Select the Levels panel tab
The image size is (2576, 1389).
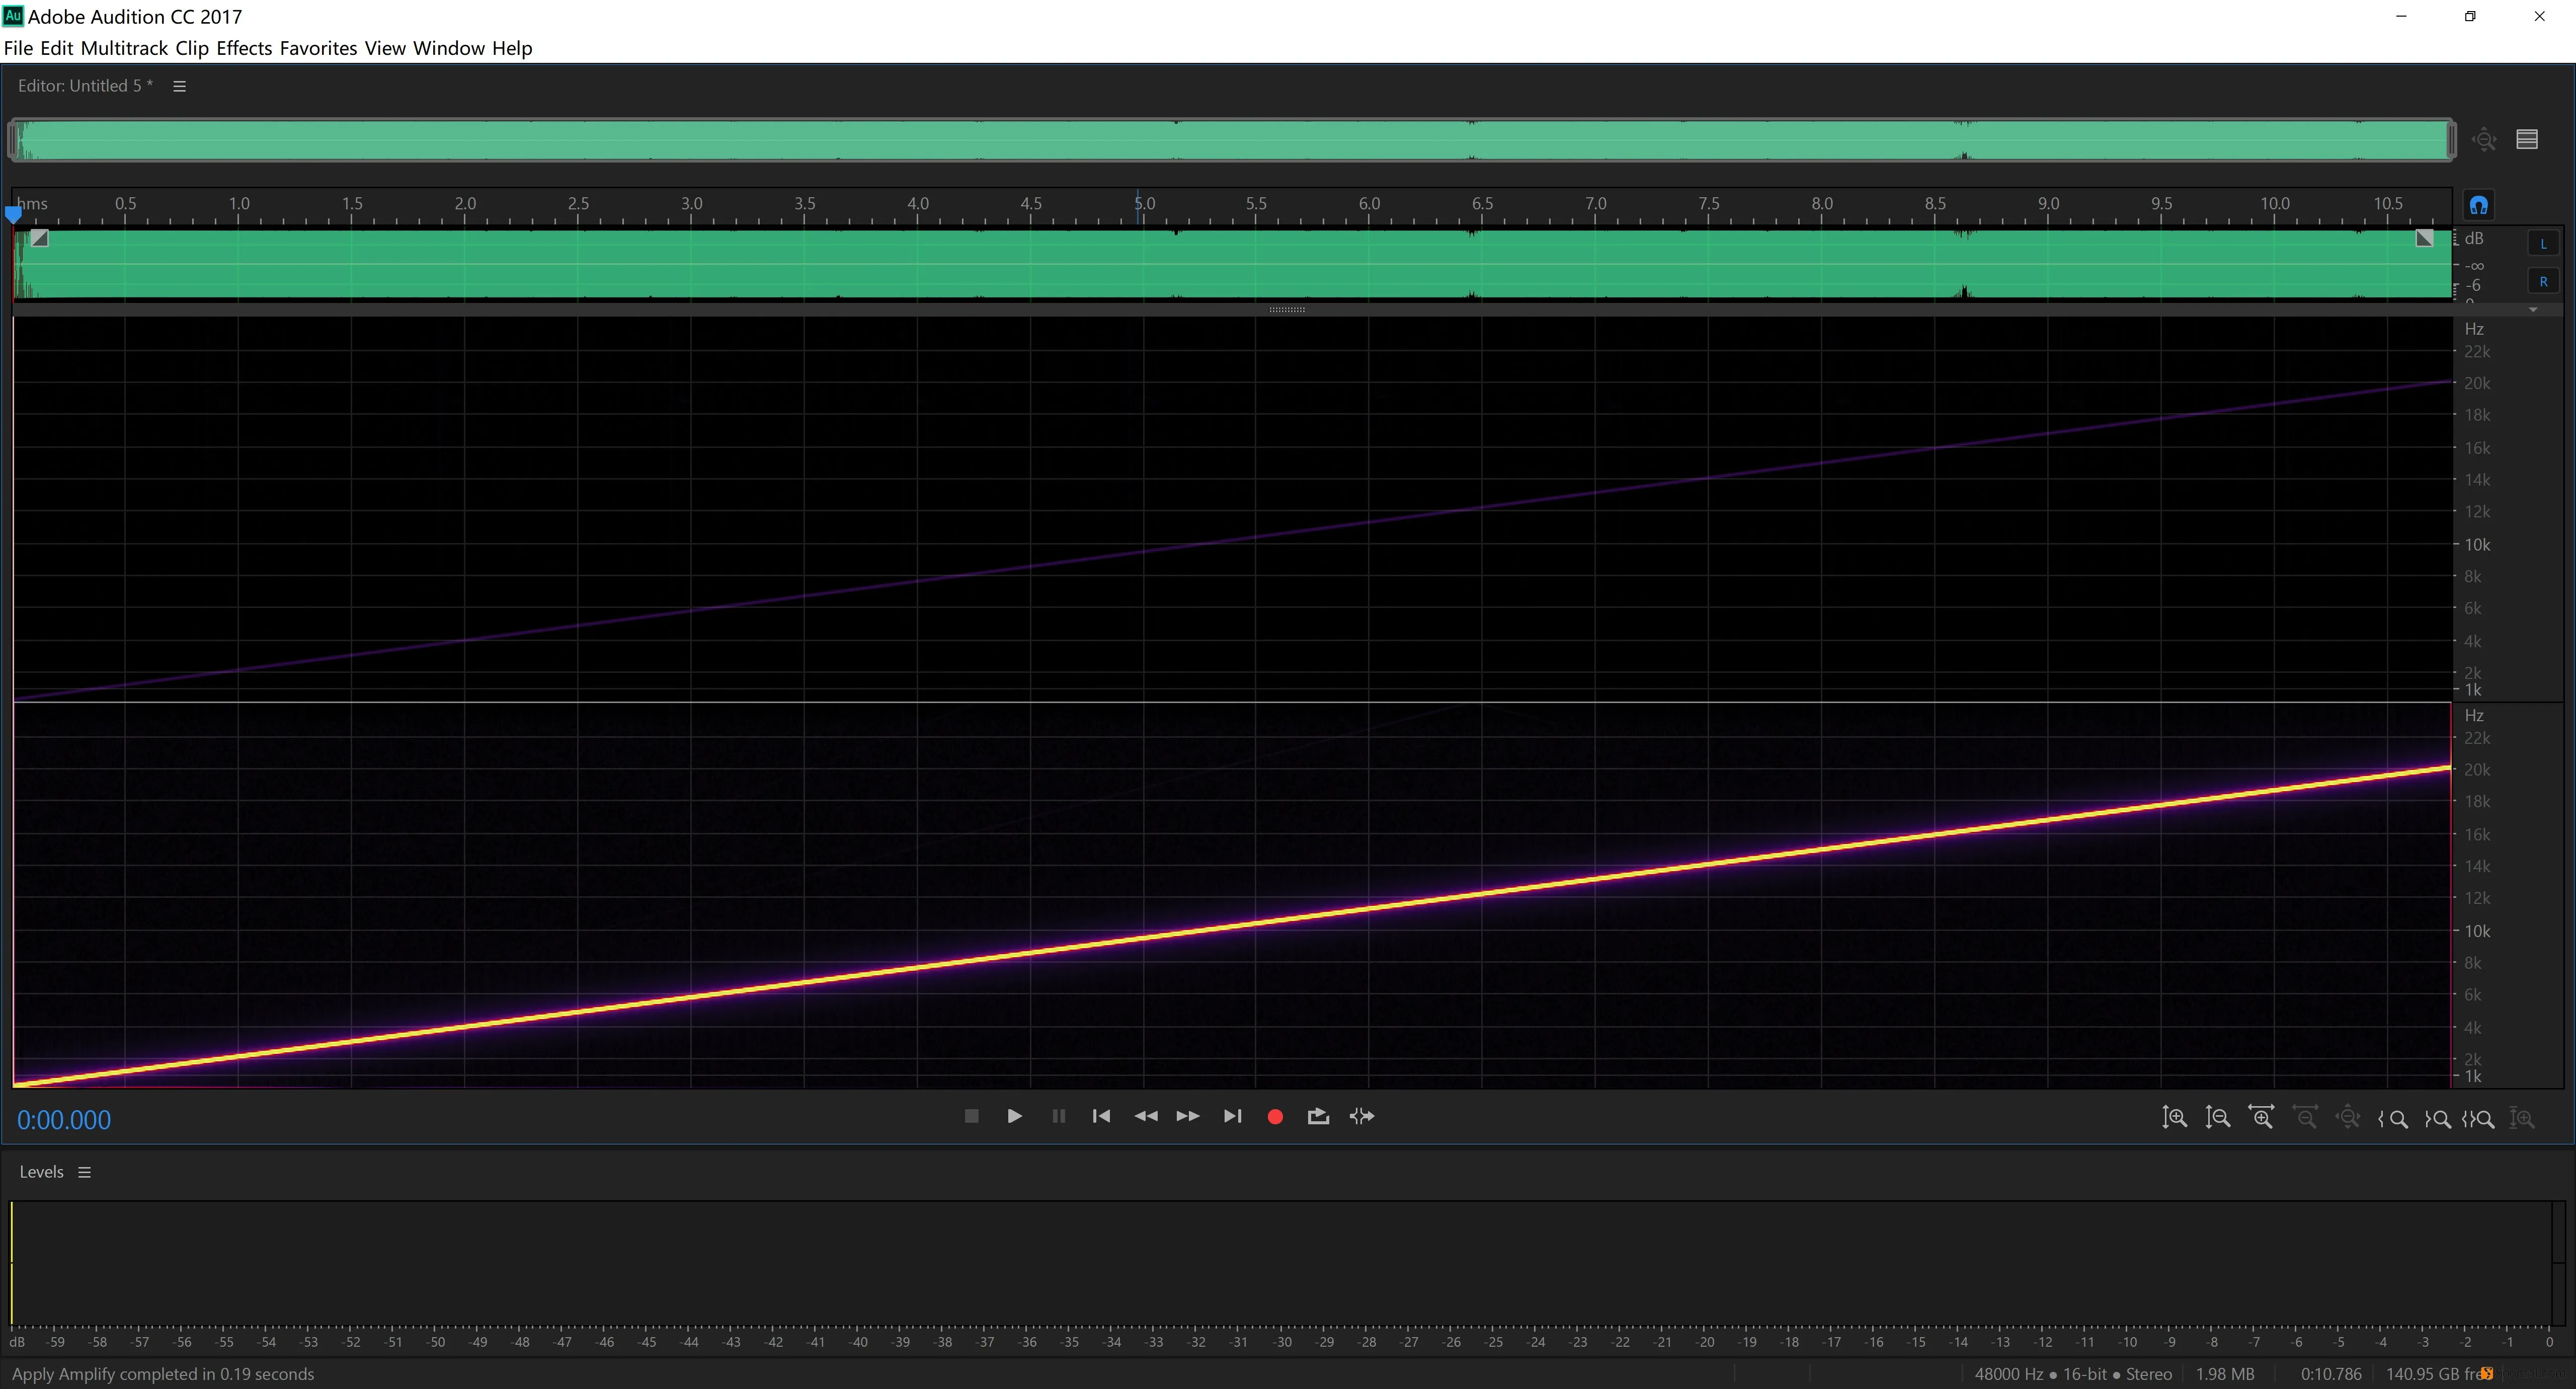[x=41, y=1172]
